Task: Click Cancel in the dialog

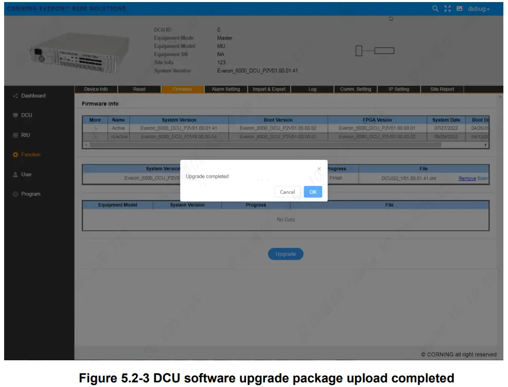Action: (x=287, y=192)
